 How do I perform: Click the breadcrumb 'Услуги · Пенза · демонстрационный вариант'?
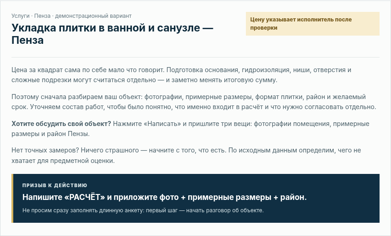[x=71, y=16]
